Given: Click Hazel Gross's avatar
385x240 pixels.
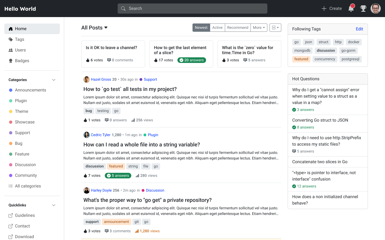Looking at the screenshot, I should coord(86,79).
